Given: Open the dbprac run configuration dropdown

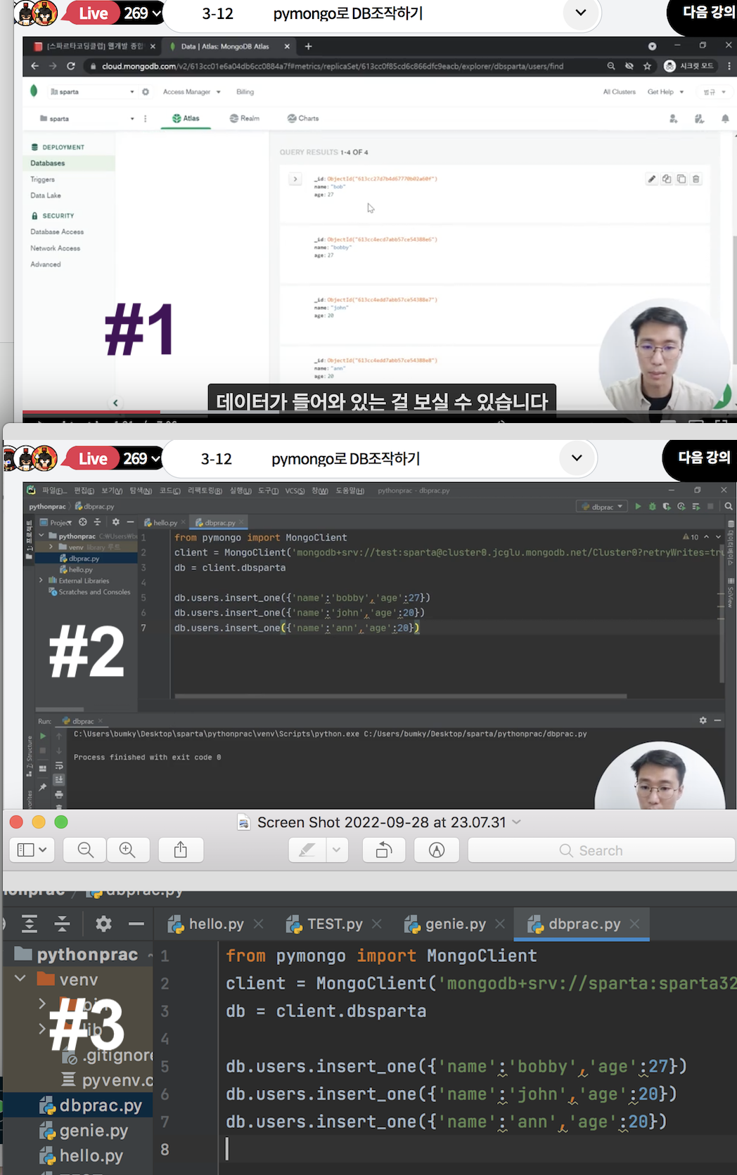Looking at the screenshot, I should pyautogui.click(x=602, y=506).
